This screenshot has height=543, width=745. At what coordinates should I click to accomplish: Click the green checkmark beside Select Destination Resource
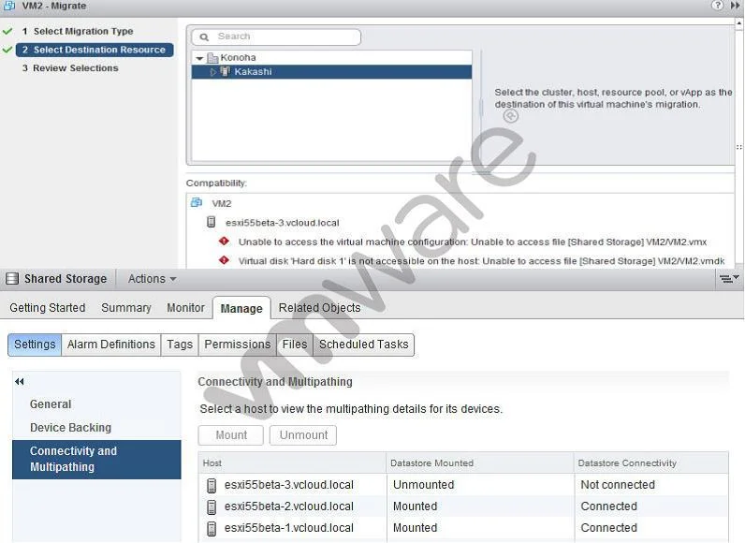tap(7, 50)
